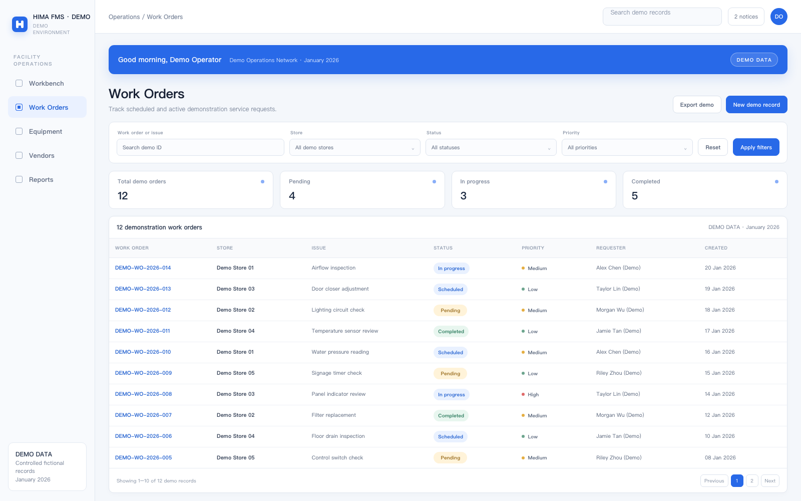Open work order DEMO-WO-2026-005

tap(144, 458)
